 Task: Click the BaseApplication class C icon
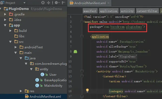click(x=37, y=80)
